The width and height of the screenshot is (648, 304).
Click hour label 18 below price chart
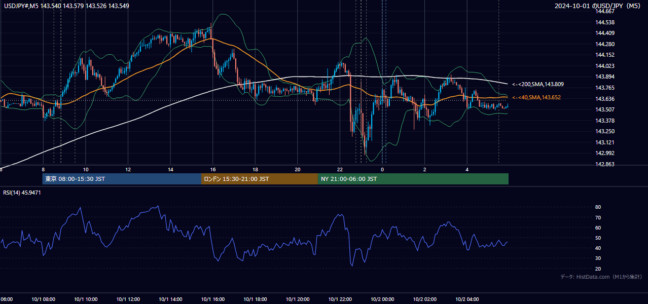point(256,170)
